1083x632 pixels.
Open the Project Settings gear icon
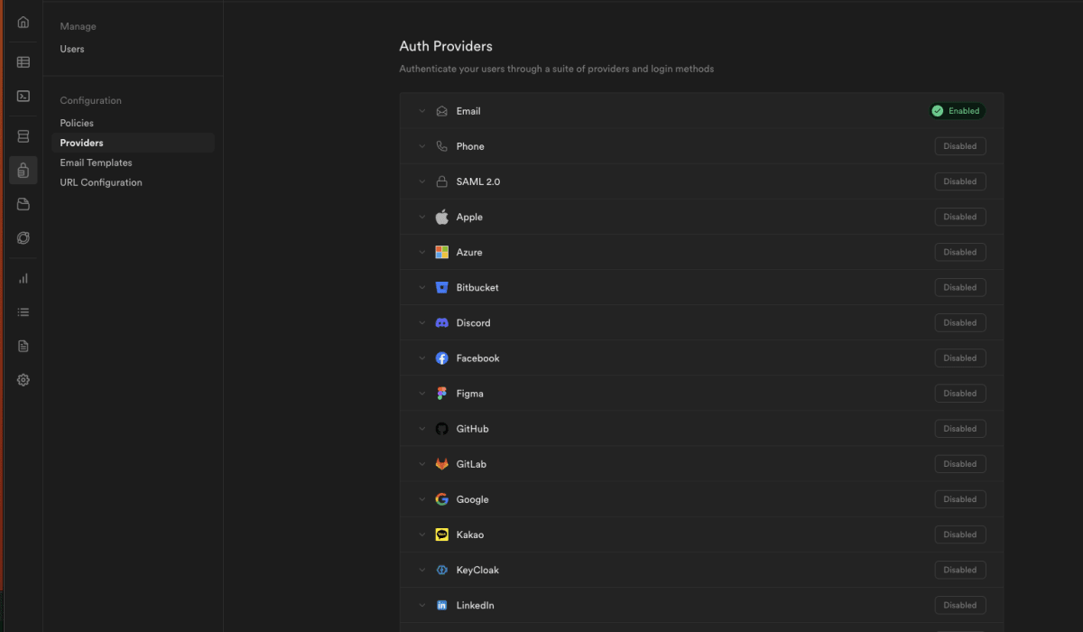23,380
